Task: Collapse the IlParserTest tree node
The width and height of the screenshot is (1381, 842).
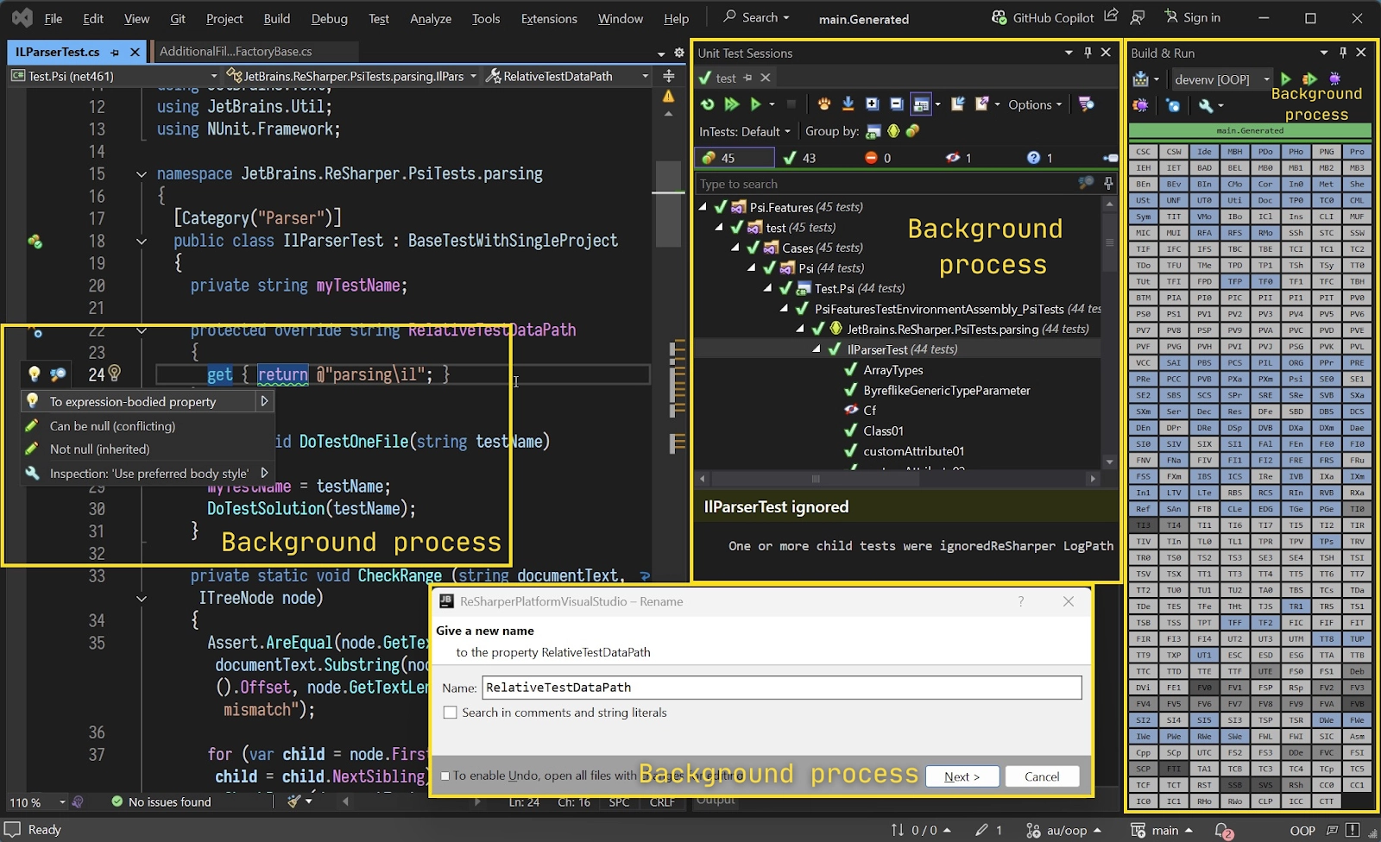Action: point(817,349)
